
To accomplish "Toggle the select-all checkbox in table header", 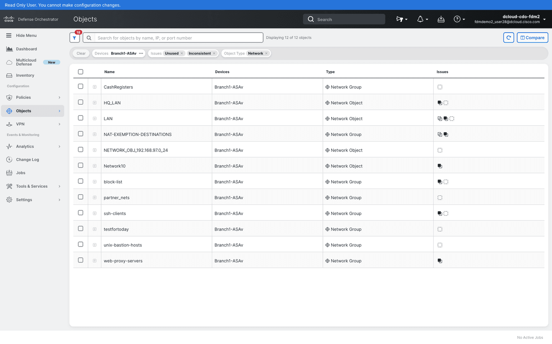I will (81, 72).
